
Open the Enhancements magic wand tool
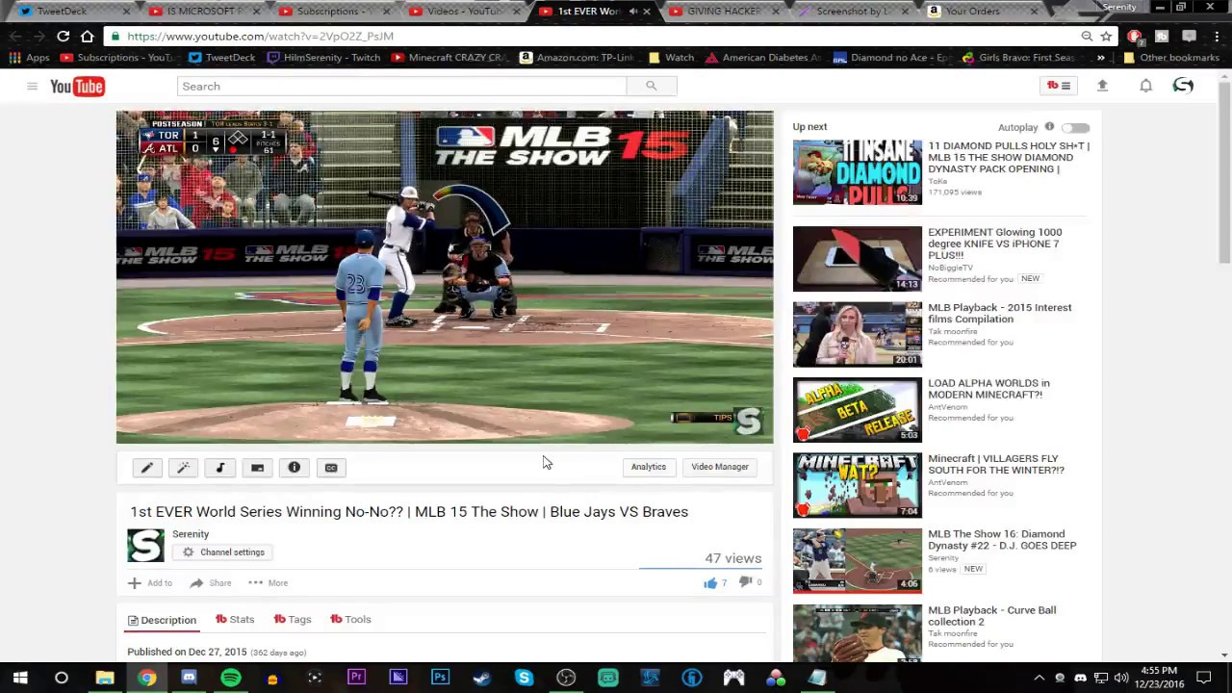184,468
